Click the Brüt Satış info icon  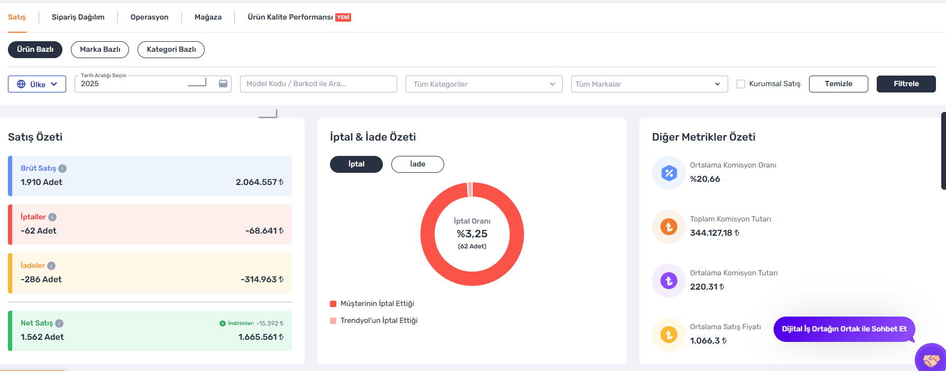click(62, 169)
